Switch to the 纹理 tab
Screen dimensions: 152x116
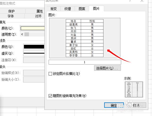pos(68,9)
